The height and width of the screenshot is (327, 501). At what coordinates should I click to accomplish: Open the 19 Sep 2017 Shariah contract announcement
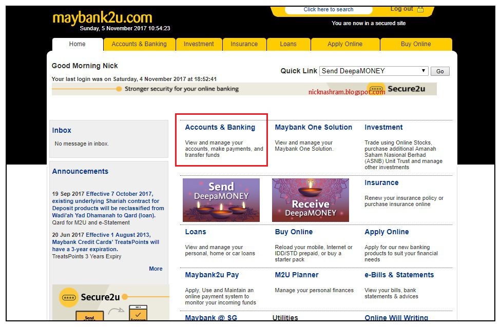108,205
